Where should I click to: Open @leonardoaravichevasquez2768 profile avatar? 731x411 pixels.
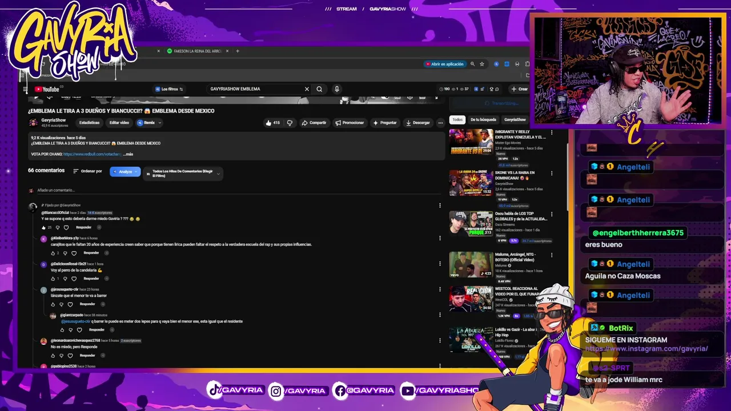click(x=43, y=341)
